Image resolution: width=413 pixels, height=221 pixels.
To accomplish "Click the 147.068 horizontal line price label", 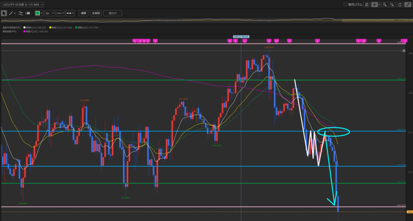I will click(x=401, y=165).
